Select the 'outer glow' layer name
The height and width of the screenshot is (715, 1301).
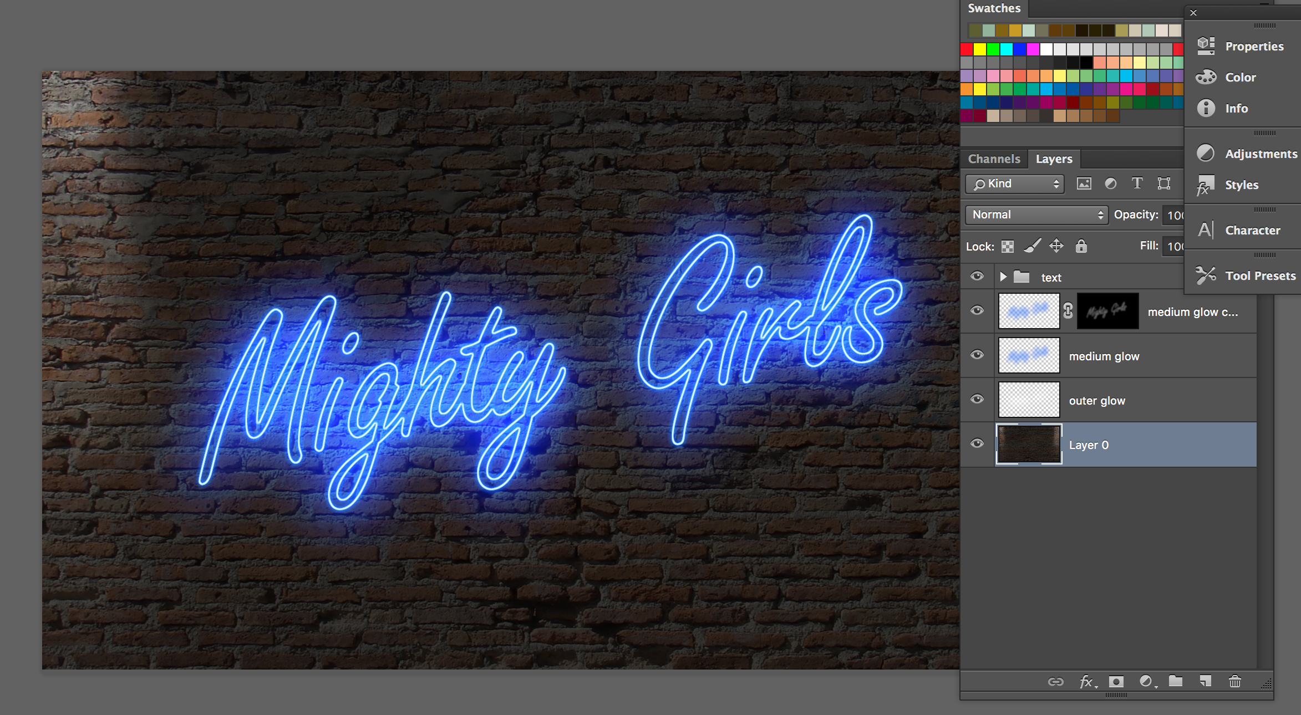pos(1097,401)
